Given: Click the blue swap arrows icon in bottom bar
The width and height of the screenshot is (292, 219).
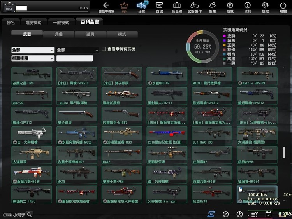Looking at the screenshot, I should 211,214.
